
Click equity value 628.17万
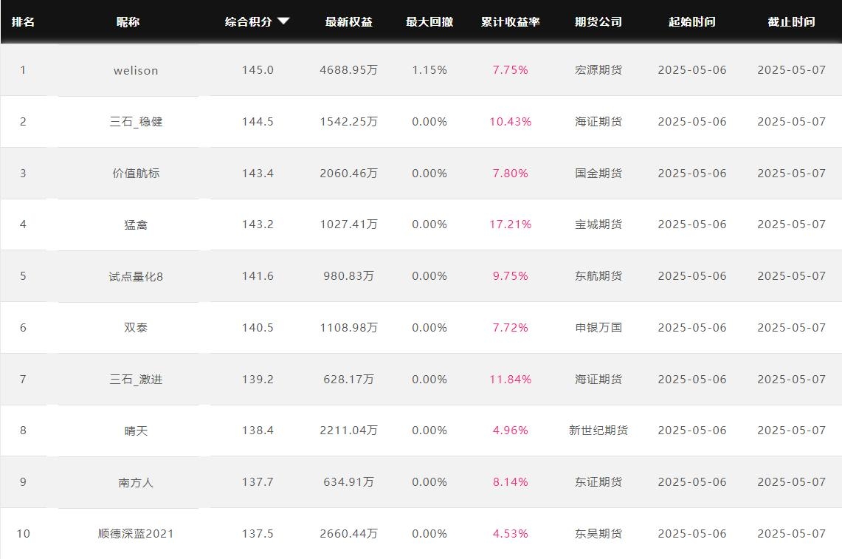348,379
